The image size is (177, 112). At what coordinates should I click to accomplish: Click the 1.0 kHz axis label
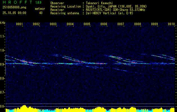2,50
